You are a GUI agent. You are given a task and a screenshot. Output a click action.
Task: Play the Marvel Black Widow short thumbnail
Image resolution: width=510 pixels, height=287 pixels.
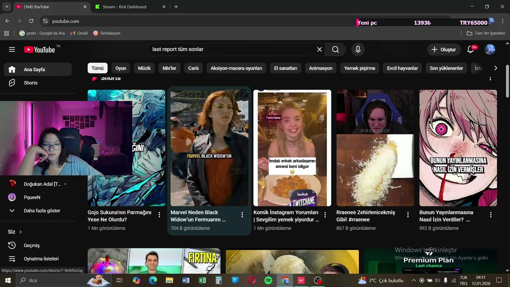click(209, 148)
